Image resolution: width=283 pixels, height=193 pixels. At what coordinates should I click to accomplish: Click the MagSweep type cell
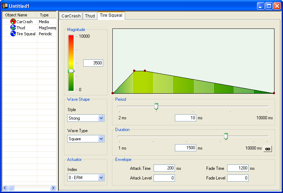[48, 28]
